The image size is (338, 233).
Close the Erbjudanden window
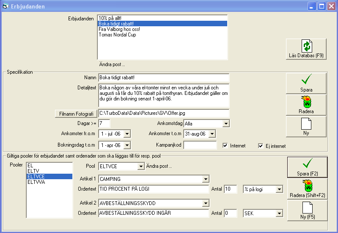(332, 6)
